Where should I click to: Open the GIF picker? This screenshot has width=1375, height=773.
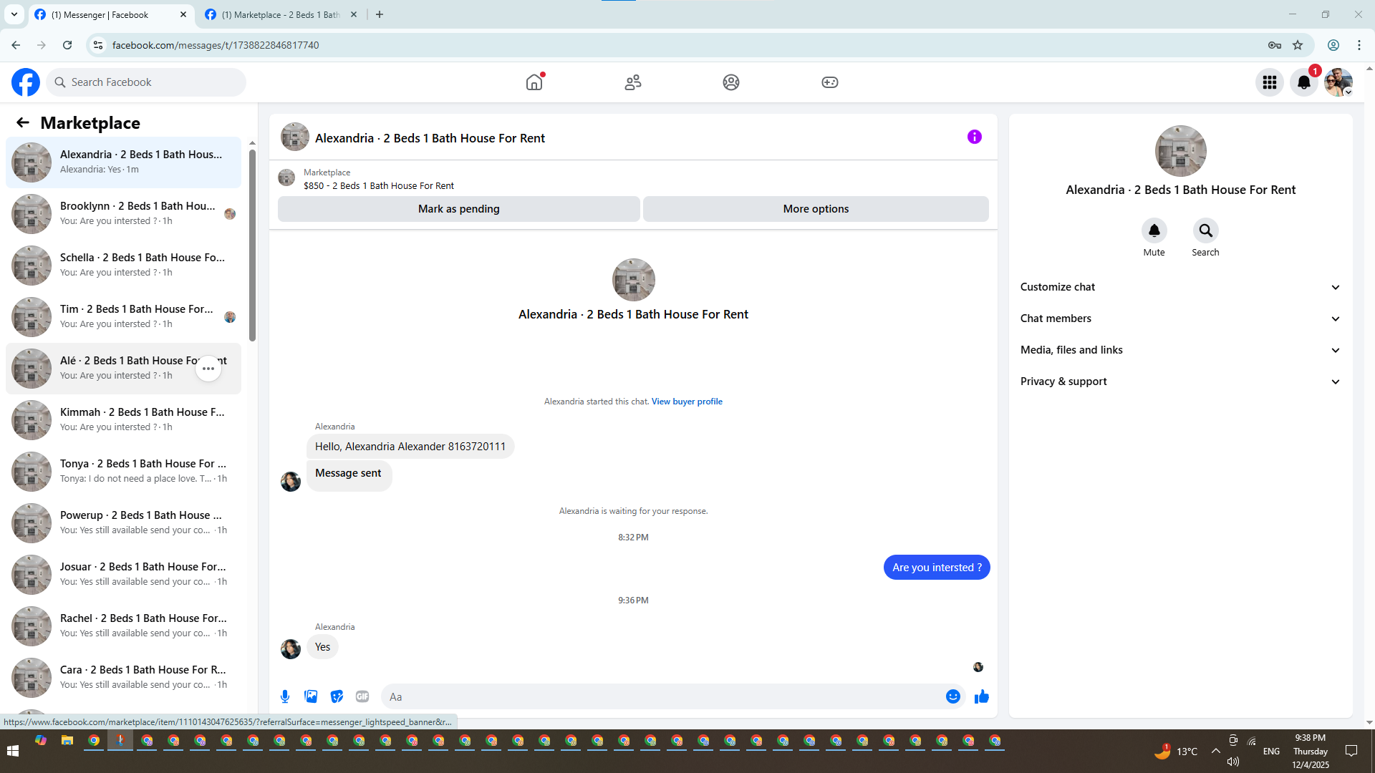(x=362, y=696)
